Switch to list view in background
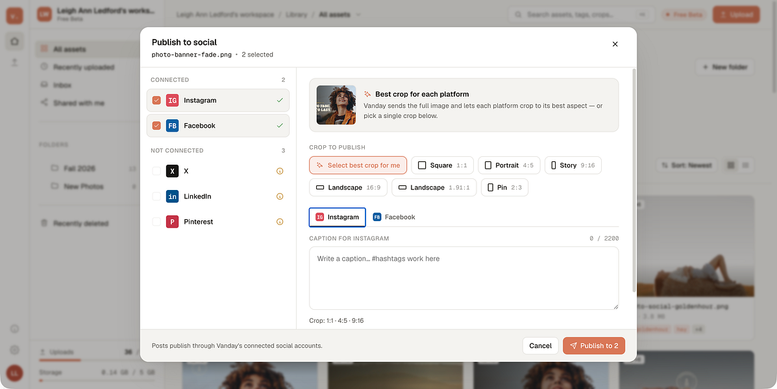Viewport: 777px width, 389px height. [745, 165]
